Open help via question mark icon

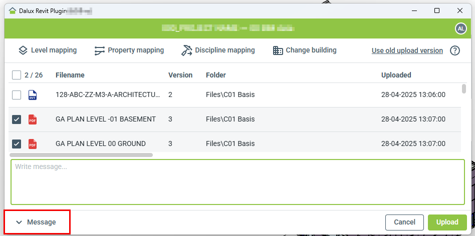click(455, 50)
